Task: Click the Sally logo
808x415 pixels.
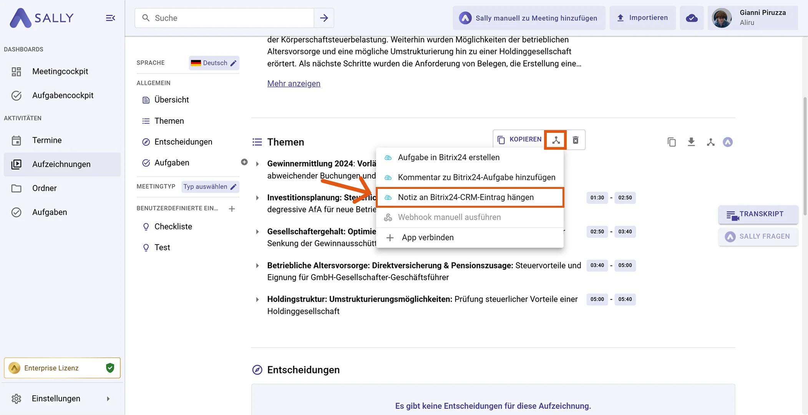Action: 41,18
